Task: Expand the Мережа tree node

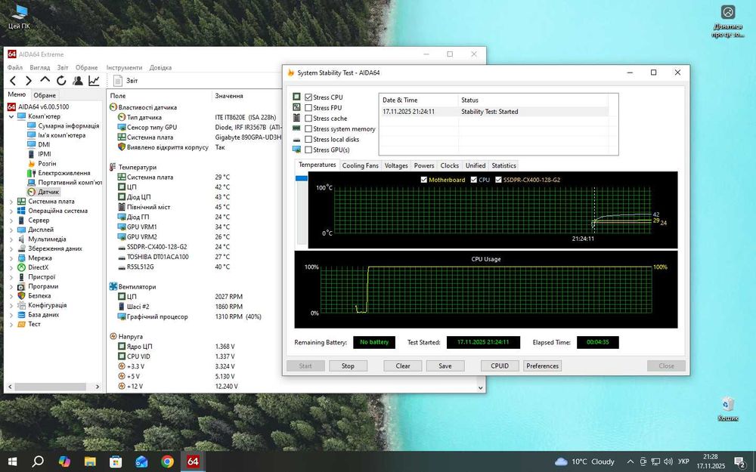Action: click(x=11, y=258)
